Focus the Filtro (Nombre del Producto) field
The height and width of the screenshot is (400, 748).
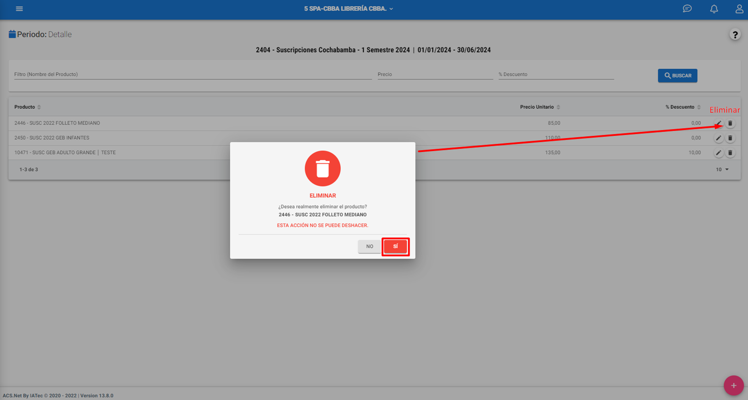tap(193, 74)
